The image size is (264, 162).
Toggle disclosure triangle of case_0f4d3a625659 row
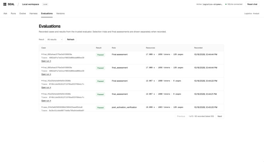[x=42, y=107]
